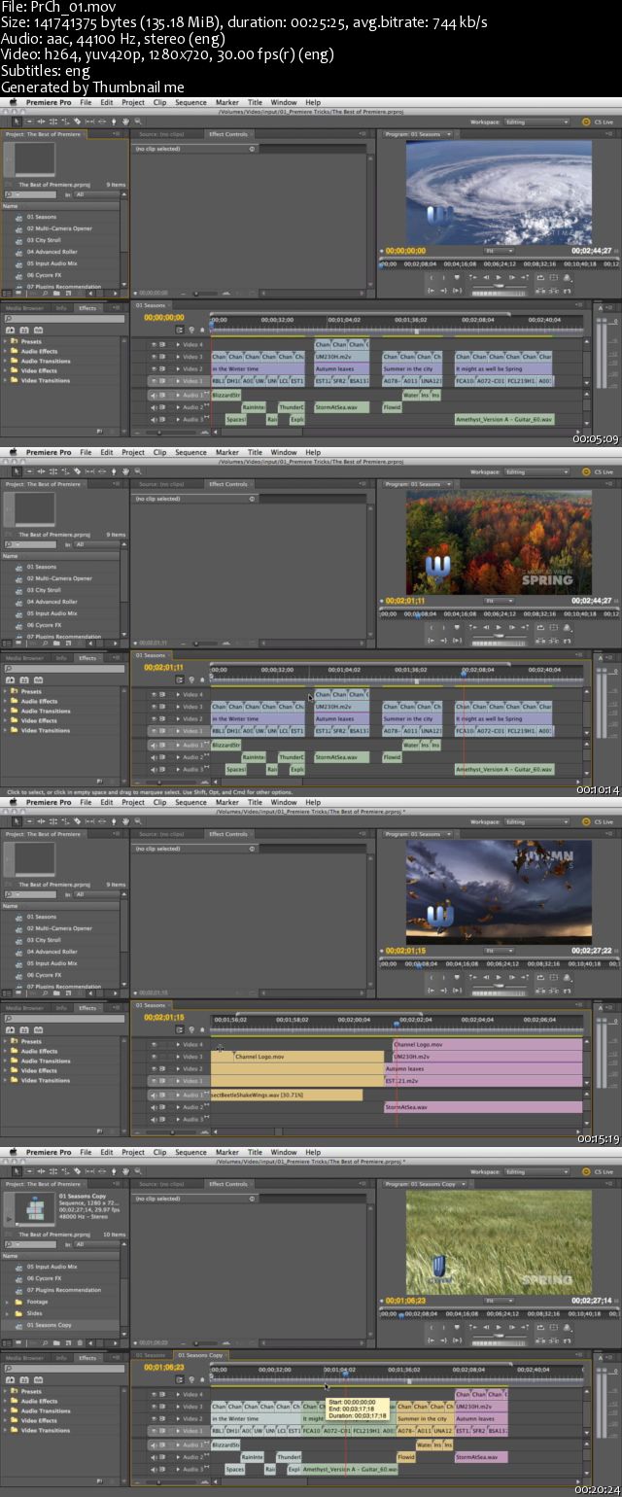The image size is (622, 1497).
Task: Select the Razor tool in the 00:05:09 frame
Action: pos(77,121)
